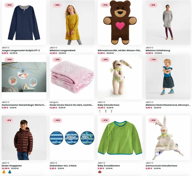
Task: Open the Sachenmacher Holzanhänger product title
Action: coord(23,105)
